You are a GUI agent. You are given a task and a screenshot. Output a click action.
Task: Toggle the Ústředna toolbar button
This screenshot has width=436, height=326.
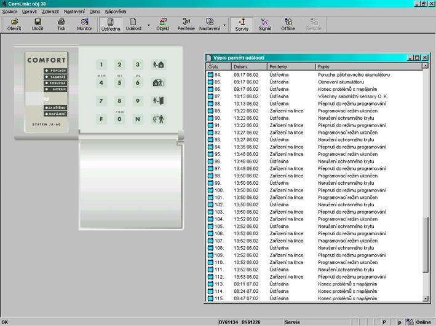111,25
